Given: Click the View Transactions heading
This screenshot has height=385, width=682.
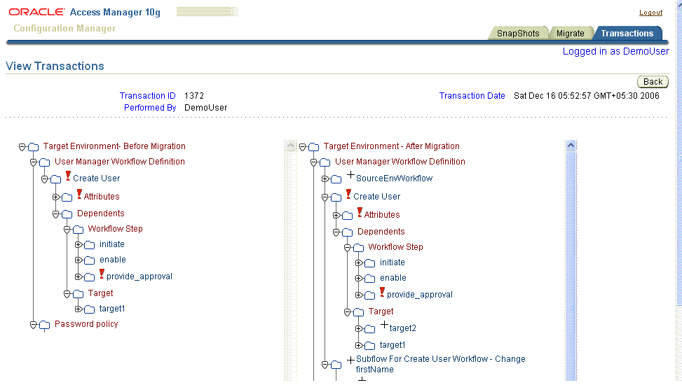Looking at the screenshot, I should click(x=55, y=66).
